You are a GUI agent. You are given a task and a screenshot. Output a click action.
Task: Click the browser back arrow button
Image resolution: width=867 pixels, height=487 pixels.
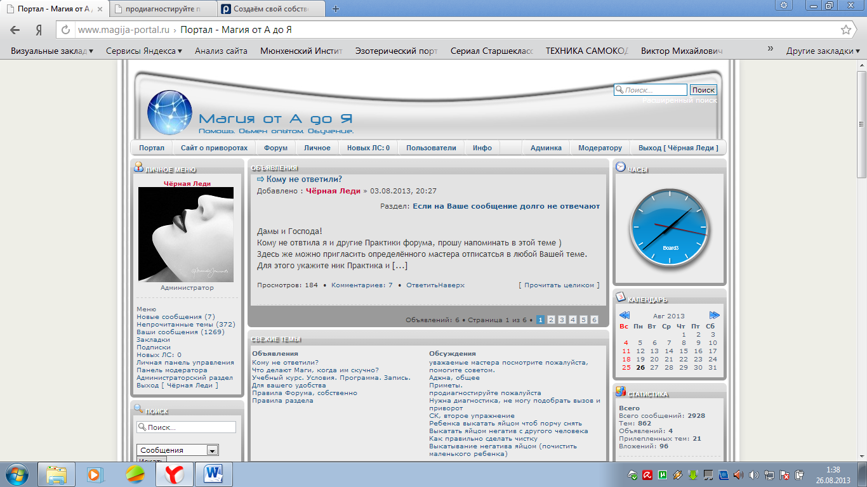coord(15,30)
